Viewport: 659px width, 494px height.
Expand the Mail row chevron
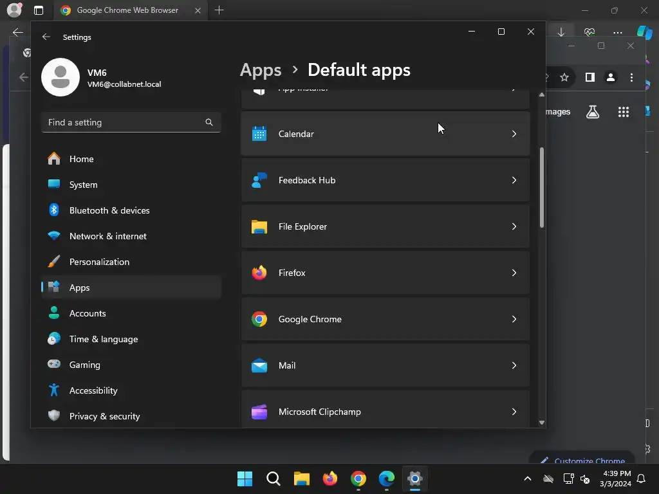pos(514,365)
